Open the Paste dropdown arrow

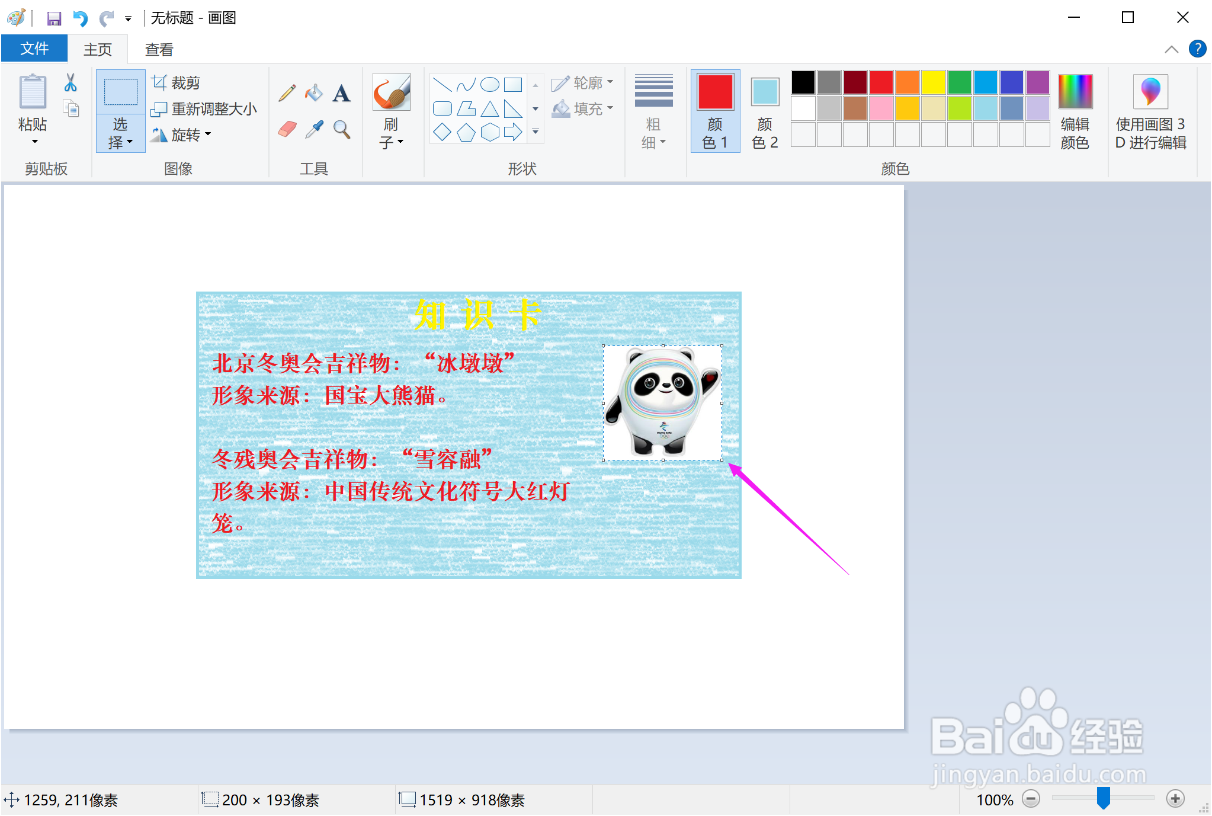(x=34, y=141)
